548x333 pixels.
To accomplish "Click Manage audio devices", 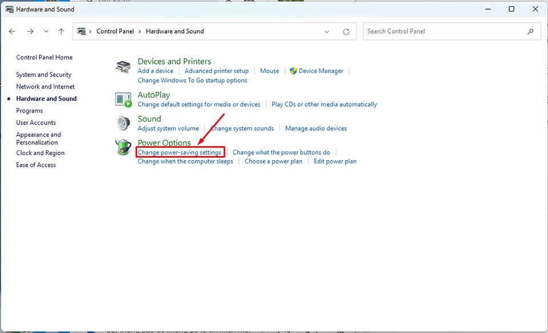I will 316,129.
